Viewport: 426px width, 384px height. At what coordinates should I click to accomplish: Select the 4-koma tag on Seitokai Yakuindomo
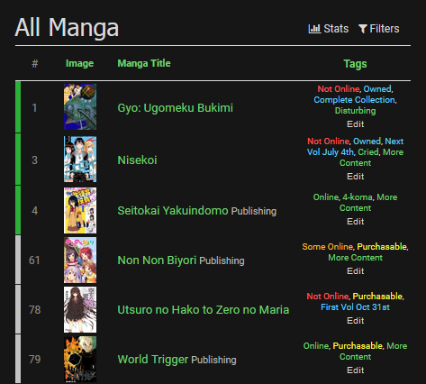[x=358, y=197]
